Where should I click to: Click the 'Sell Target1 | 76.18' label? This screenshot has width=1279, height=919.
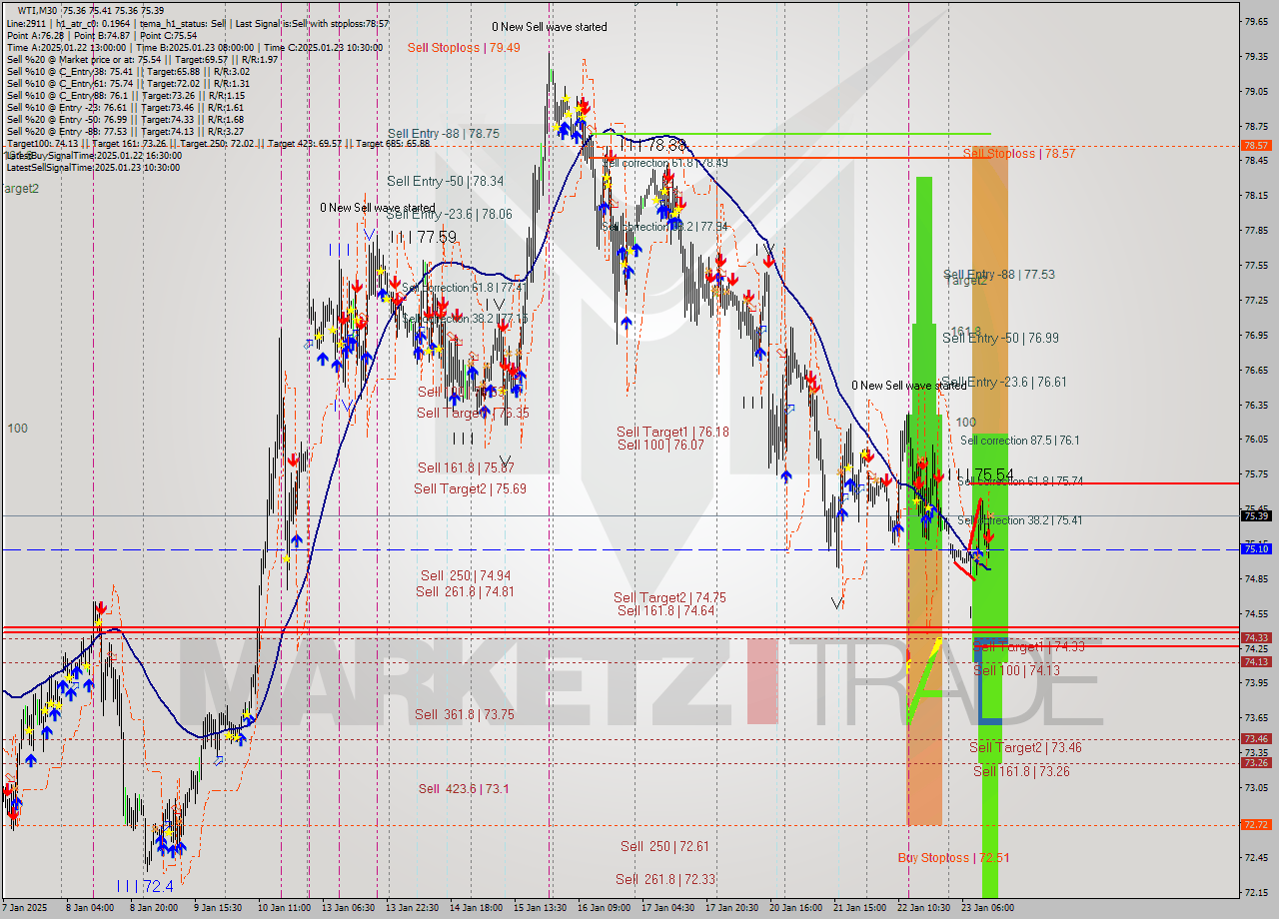click(672, 432)
